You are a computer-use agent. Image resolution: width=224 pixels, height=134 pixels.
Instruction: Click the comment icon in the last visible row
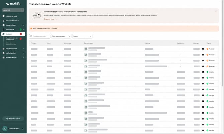coord(203,130)
